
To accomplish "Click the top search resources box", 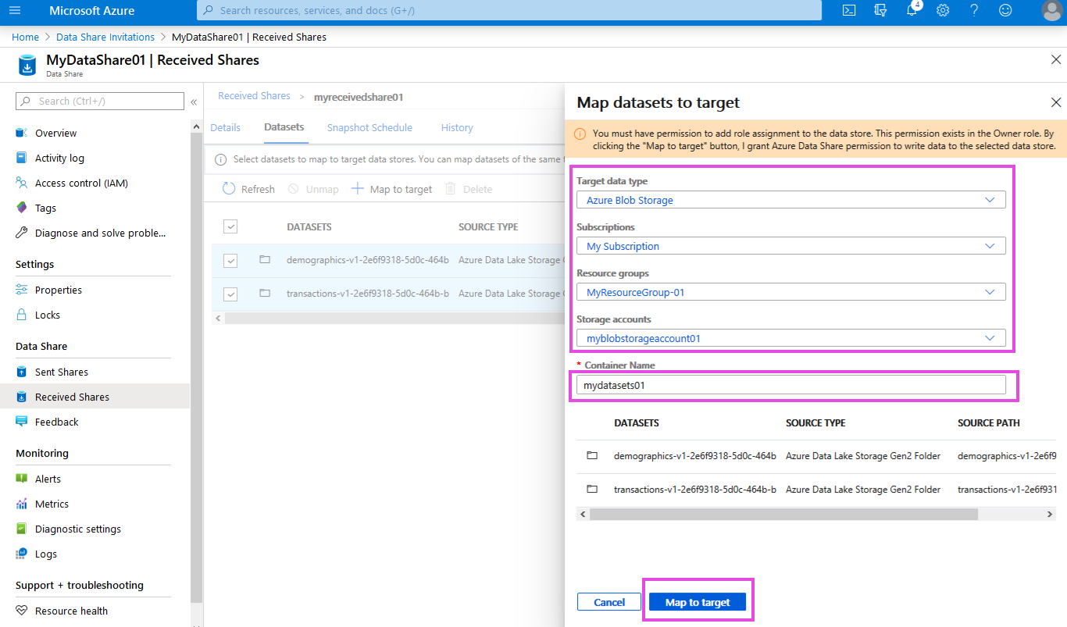I will [x=509, y=10].
